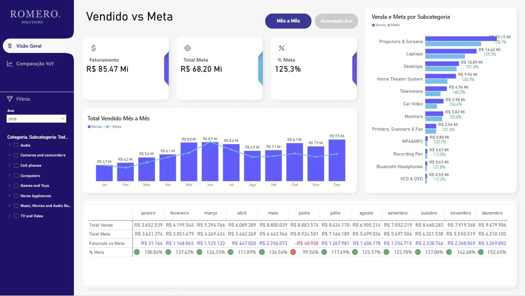Tick the Home Appliances checkbox
Image resolution: width=525 pixels, height=296 pixels.
(16, 196)
